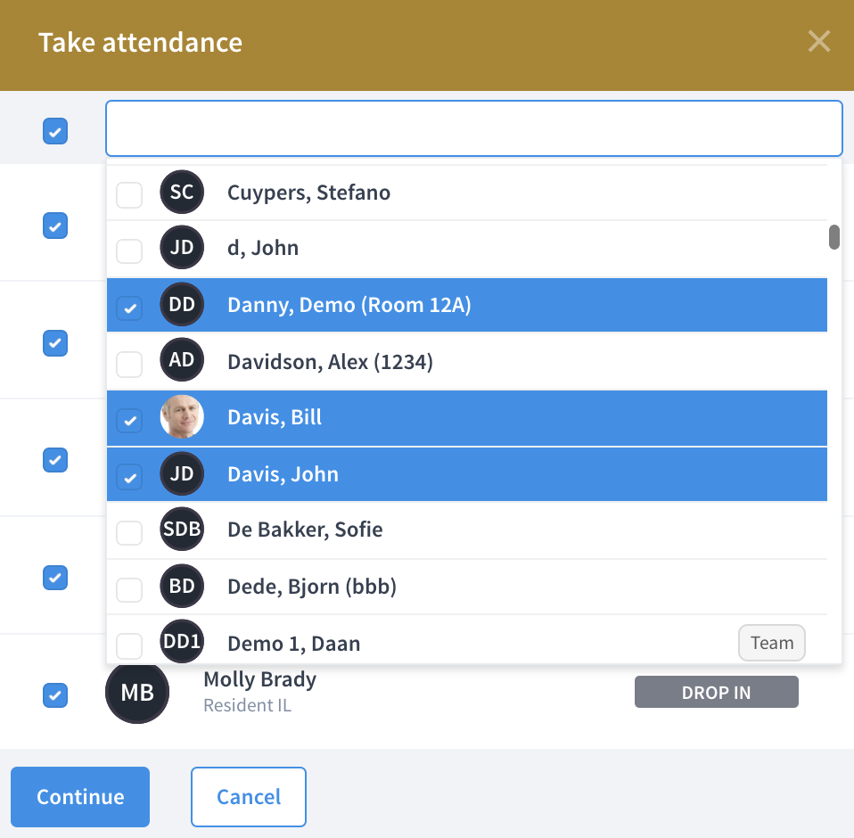Click the AD avatar for Davidson, Alex

[x=182, y=359]
